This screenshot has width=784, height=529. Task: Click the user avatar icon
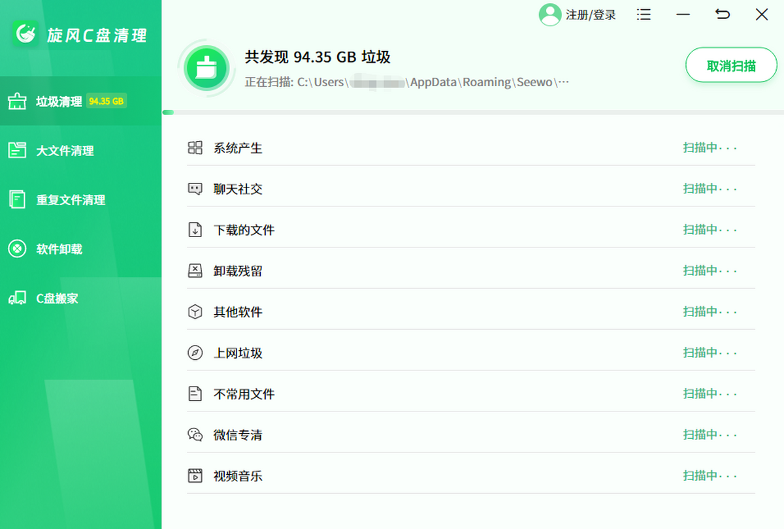(x=550, y=14)
